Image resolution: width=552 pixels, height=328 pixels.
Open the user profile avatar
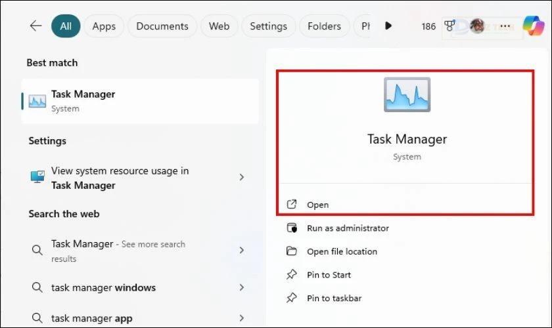coord(477,26)
